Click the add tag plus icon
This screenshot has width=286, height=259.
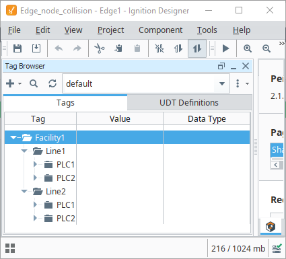click(10, 83)
